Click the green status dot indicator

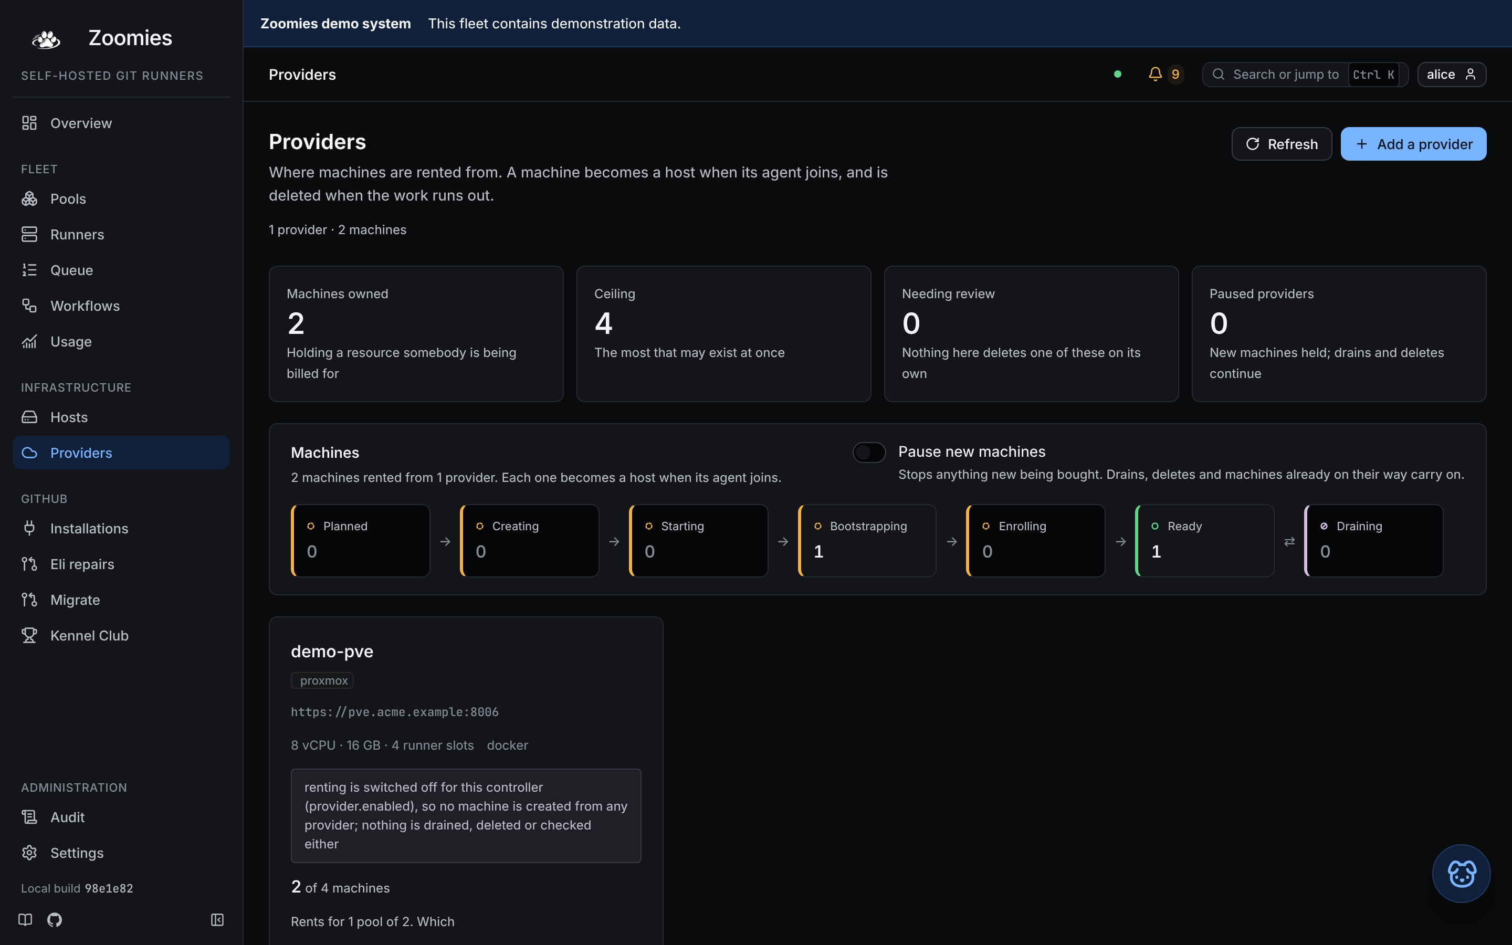pyautogui.click(x=1118, y=75)
